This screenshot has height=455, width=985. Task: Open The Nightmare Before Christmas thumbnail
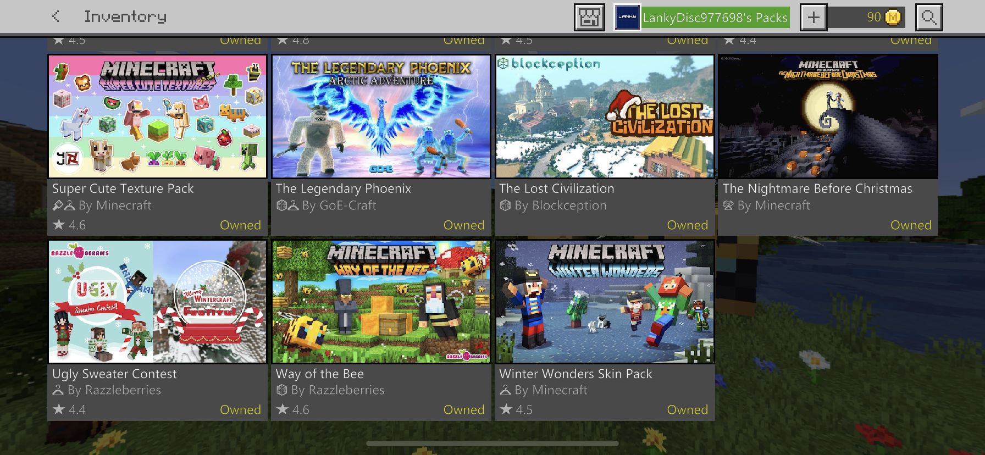(828, 116)
